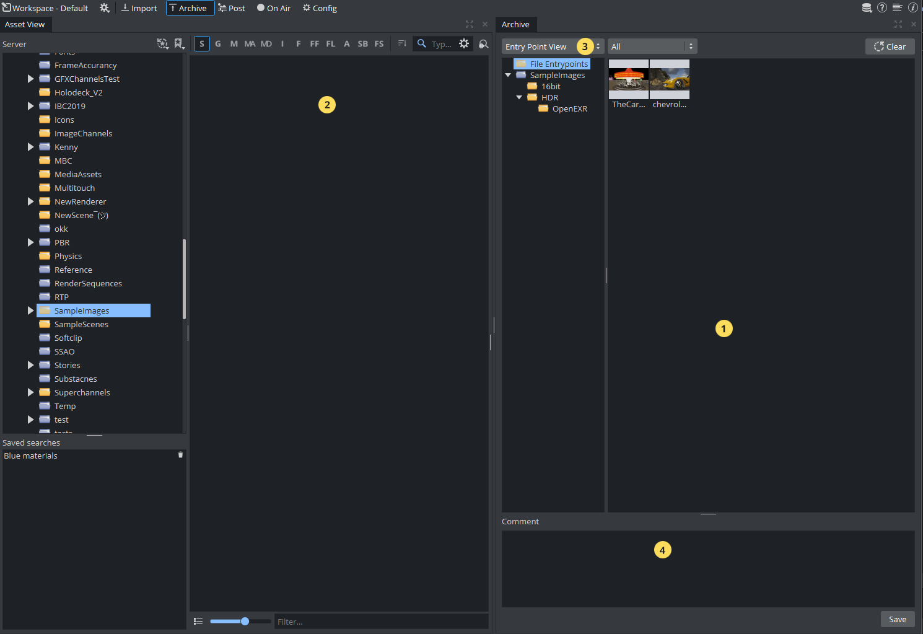Switch to the Import mode
Screen dimensions: 923x634
[x=139, y=8]
